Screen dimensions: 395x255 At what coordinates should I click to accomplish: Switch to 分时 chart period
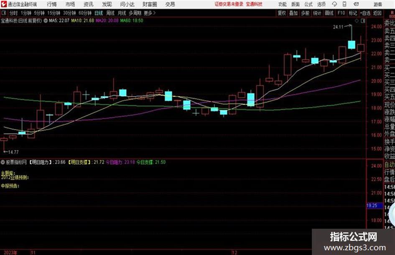(x=13, y=13)
